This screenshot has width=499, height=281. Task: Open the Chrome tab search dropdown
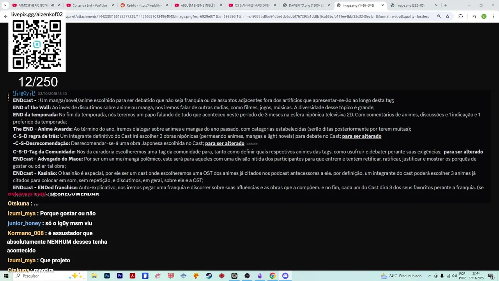point(5,5)
